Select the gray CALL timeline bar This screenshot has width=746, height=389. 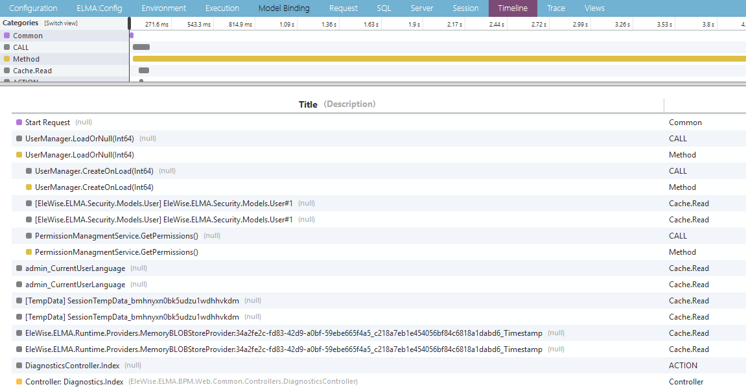[x=141, y=47]
